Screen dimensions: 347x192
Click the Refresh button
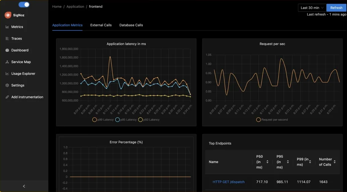336,8
